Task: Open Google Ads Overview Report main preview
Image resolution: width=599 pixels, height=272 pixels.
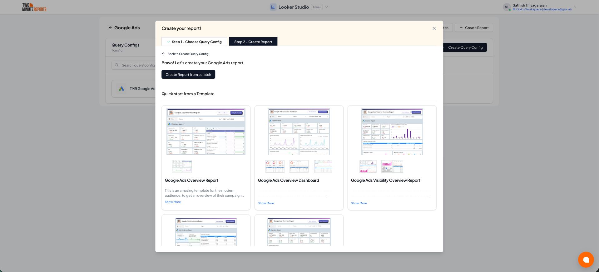Action: pos(206,132)
